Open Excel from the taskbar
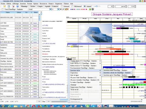 [x=46, y=106]
